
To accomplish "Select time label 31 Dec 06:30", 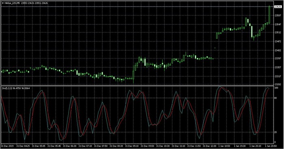I will click(70, 146).
